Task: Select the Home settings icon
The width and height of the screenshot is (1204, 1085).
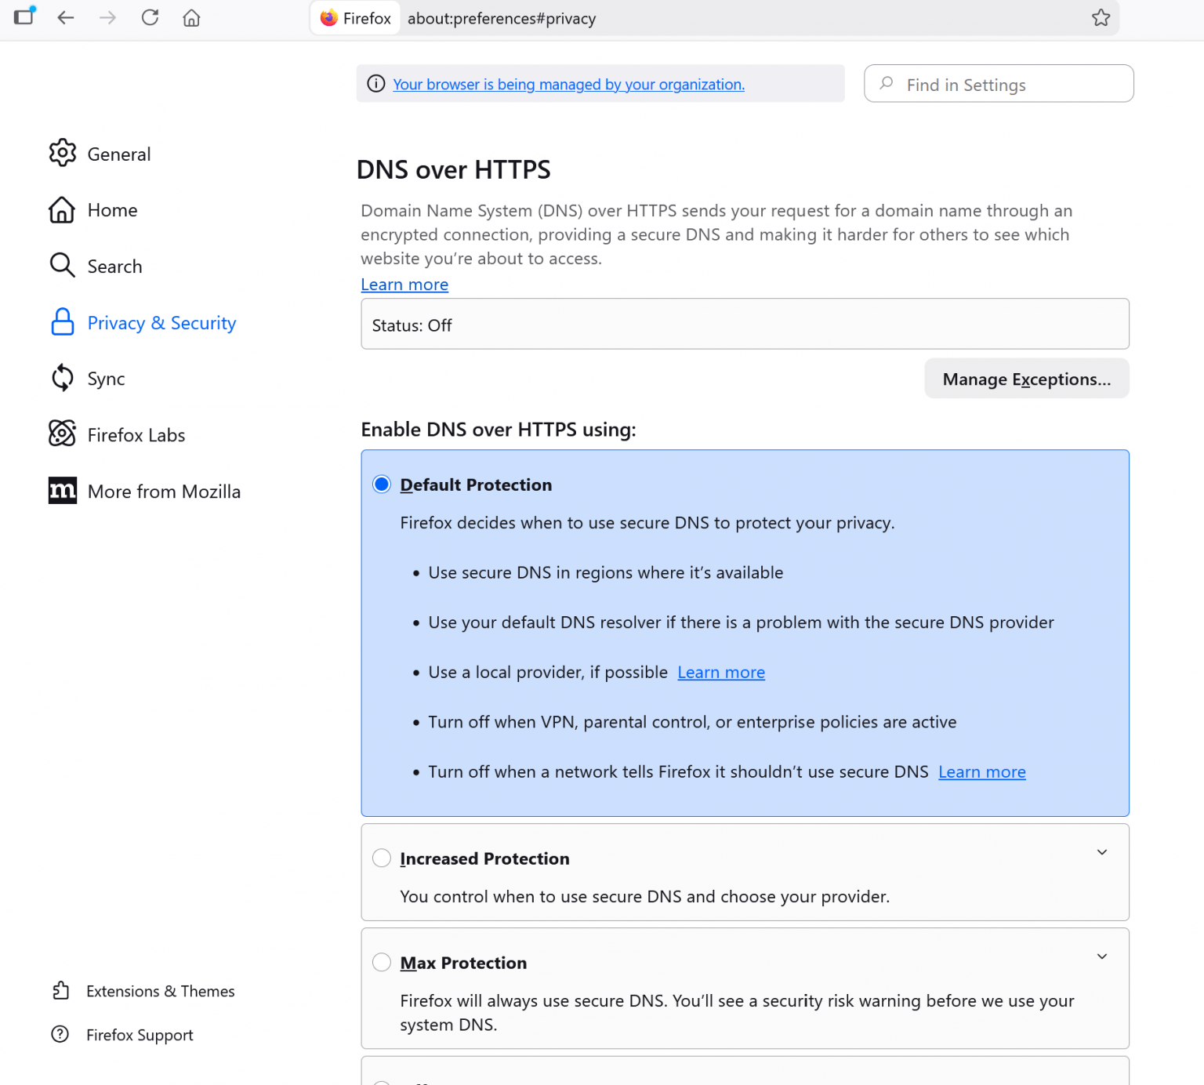Action: [62, 209]
